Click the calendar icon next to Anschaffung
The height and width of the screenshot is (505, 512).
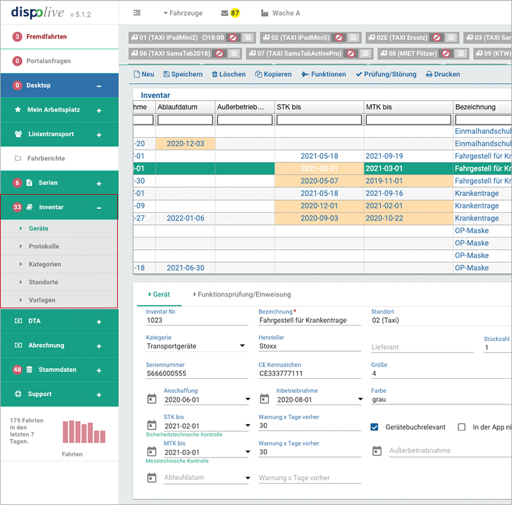[152, 399]
